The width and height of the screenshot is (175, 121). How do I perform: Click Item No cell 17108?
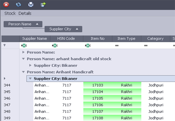click(x=98, y=118)
